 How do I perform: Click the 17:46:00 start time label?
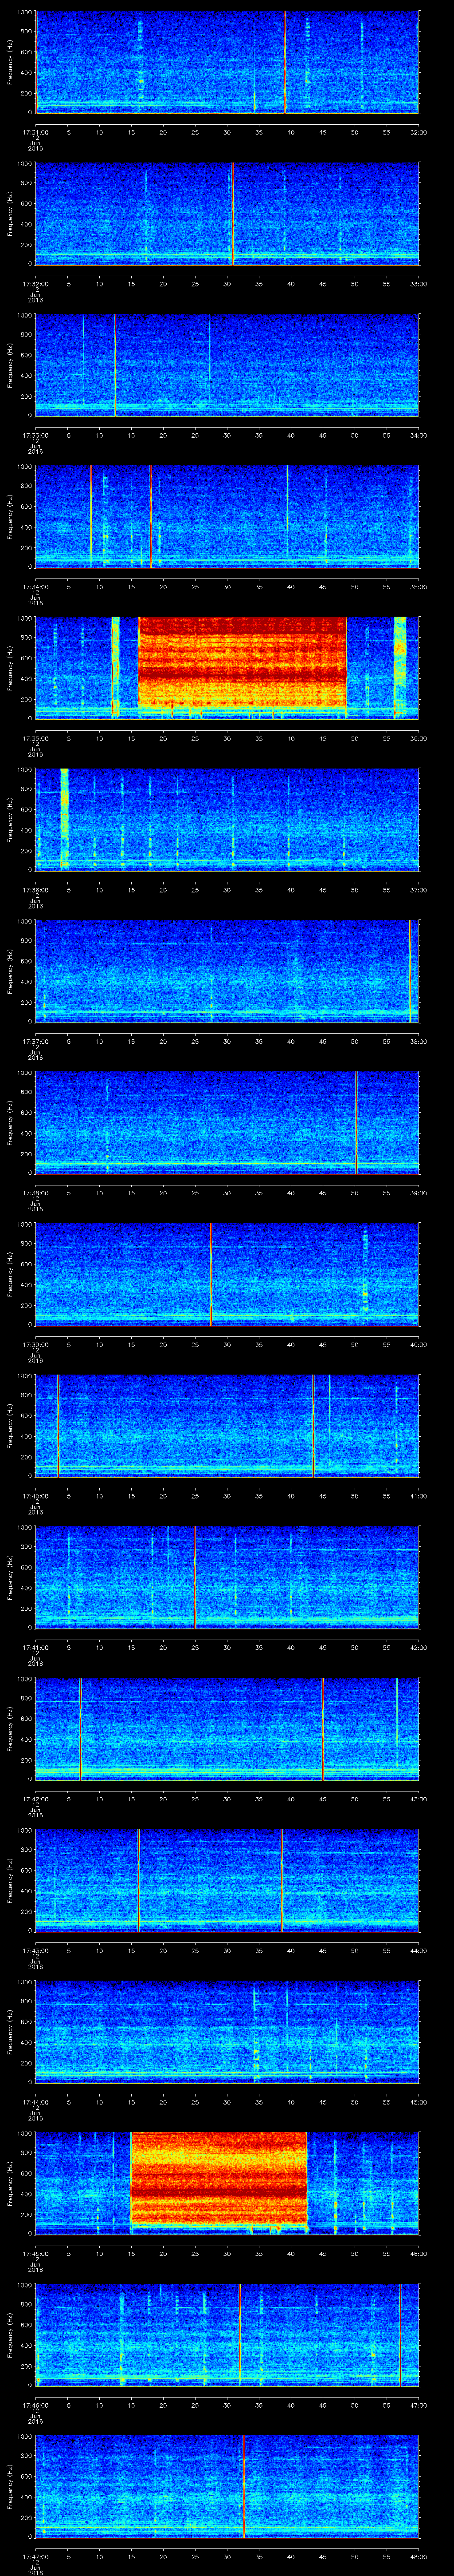35,2405
